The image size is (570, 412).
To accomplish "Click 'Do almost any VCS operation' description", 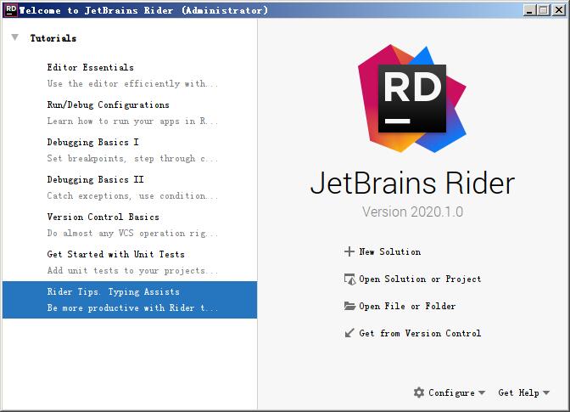I will coord(132,234).
